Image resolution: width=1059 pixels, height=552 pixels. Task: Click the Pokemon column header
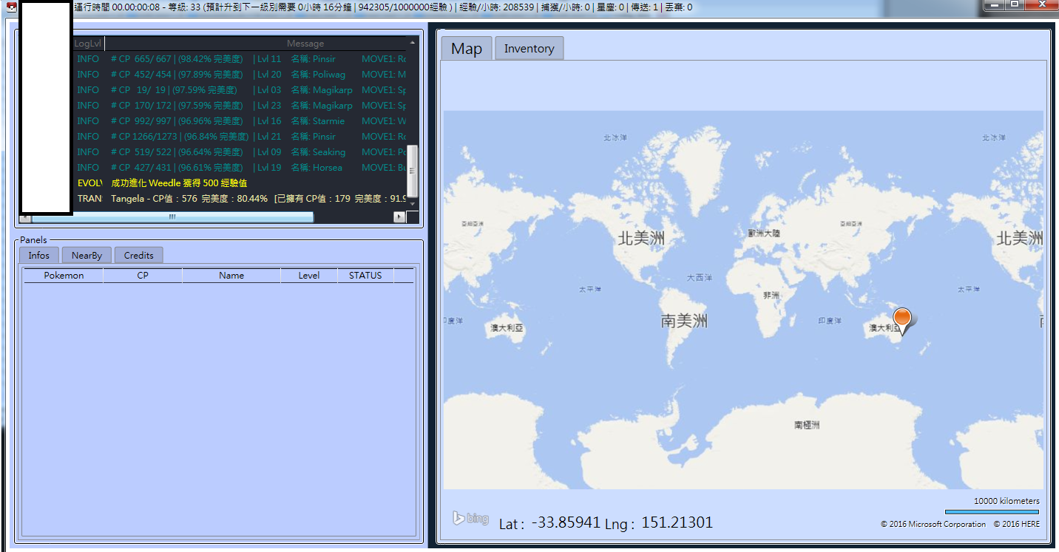pos(64,276)
